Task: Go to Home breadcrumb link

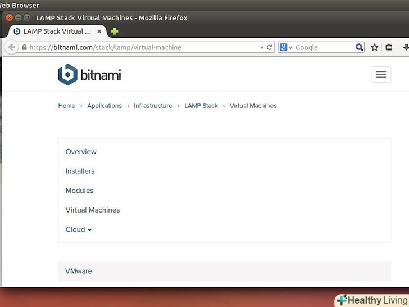Action: point(66,106)
